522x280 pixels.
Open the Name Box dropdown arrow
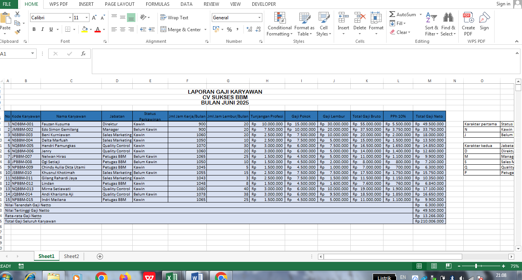coord(32,54)
